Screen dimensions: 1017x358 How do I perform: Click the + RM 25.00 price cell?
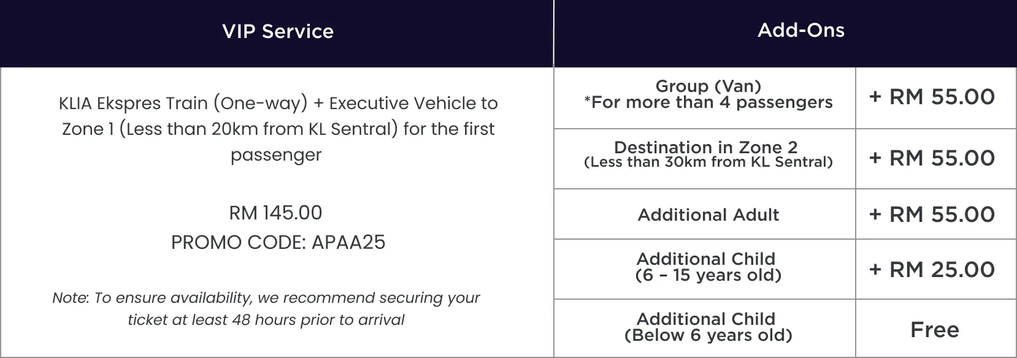point(932,270)
